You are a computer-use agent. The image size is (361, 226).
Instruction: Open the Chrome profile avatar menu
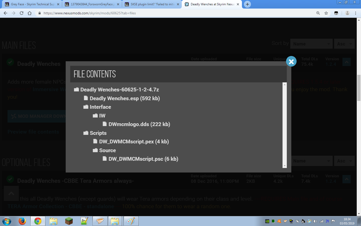tap(347, 13)
